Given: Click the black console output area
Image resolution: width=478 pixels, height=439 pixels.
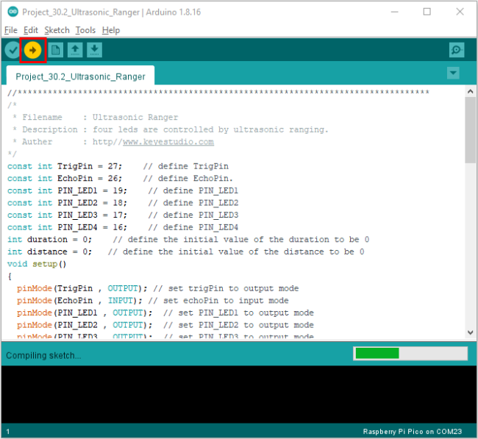Looking at the screenshot, I should (x=239, y=394).
